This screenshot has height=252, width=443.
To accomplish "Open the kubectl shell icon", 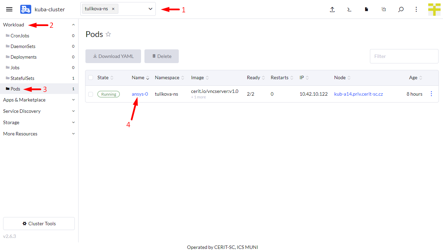I will [x=349, y=10].
